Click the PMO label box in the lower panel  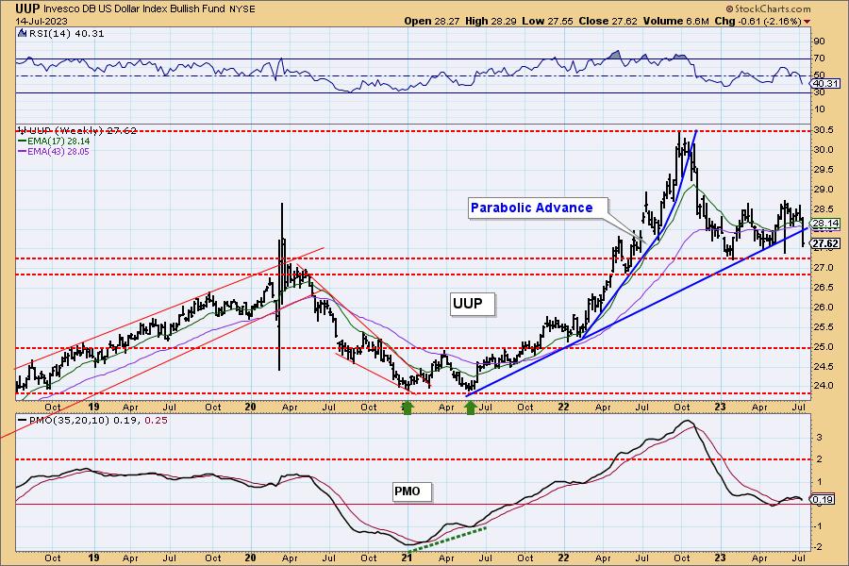(411, 491)
